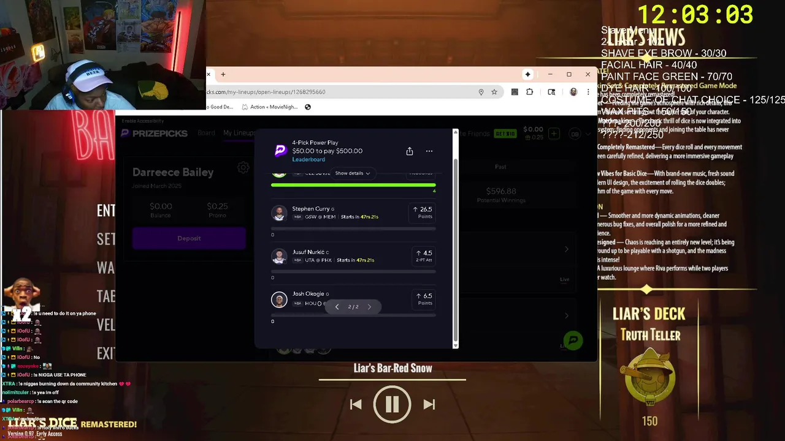Select Stephen Curry 26.5 Points projection
This screenshot has width=785, height=441.
pyautogui.click(x=423, y=213)
